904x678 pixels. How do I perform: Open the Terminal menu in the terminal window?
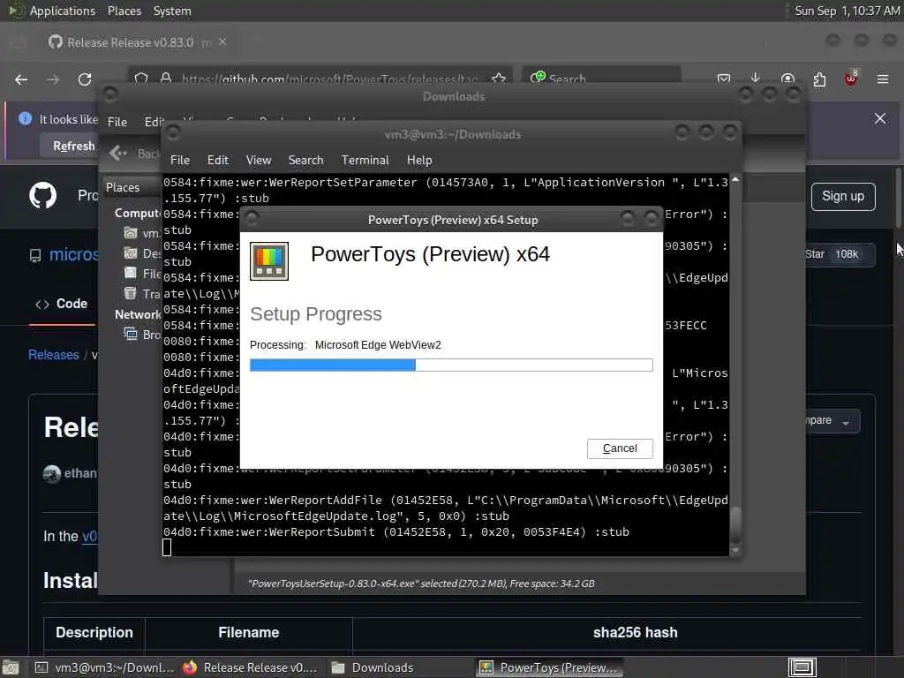365,161
